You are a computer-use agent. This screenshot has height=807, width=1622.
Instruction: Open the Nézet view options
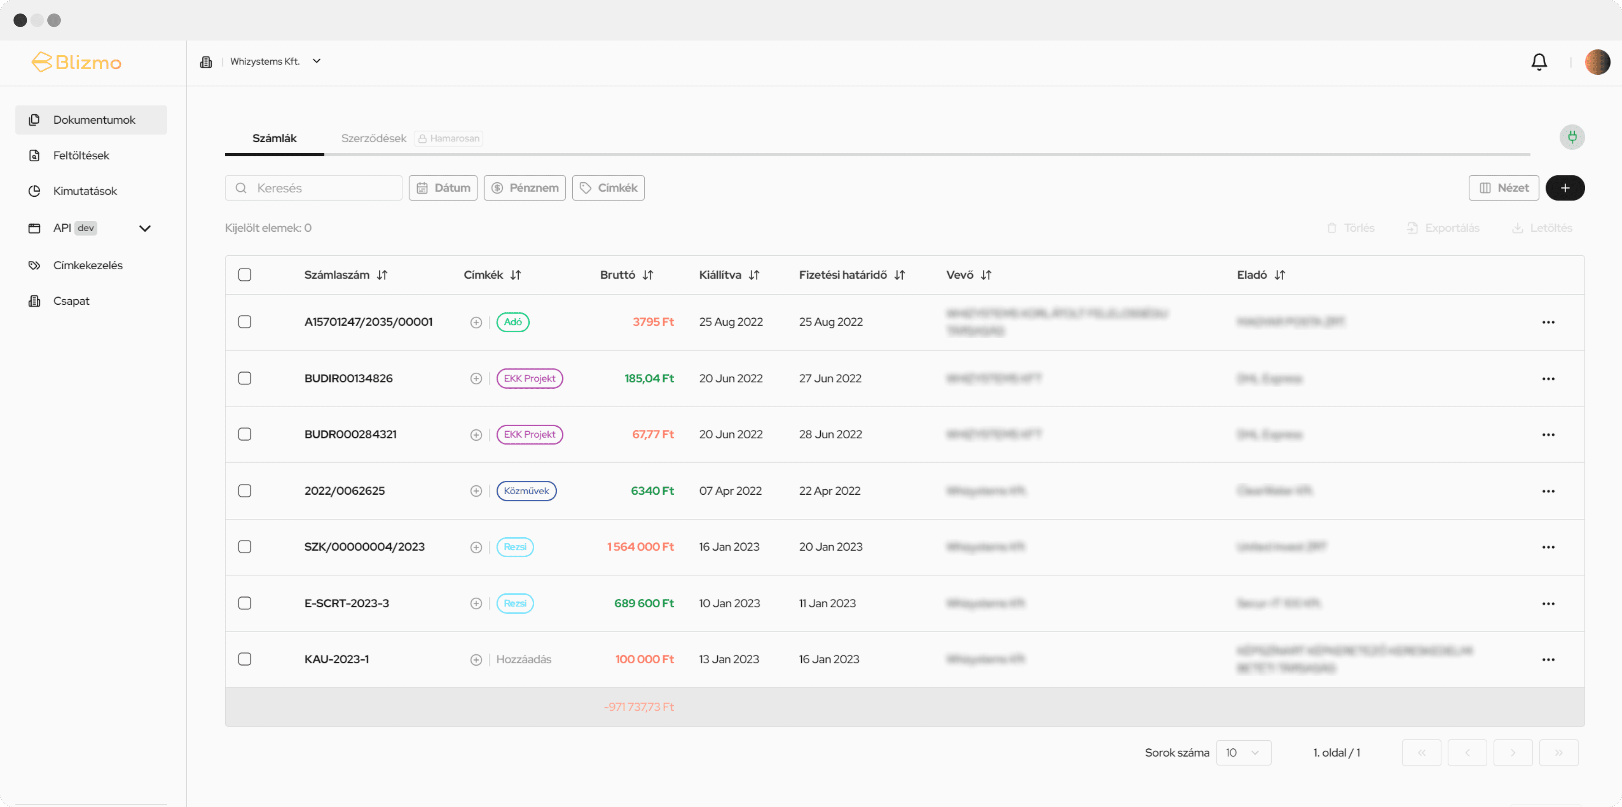[x=1504, y=188]
